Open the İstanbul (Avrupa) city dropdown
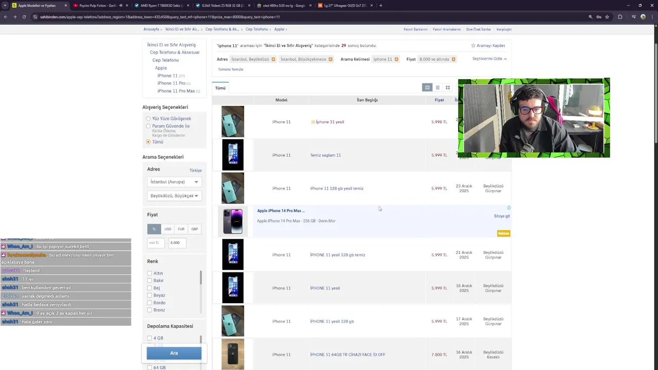Viewport: 658px width, 370px height. pos(174,182)
